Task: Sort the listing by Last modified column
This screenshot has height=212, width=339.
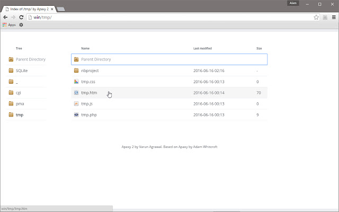Action: coord(202,48)
